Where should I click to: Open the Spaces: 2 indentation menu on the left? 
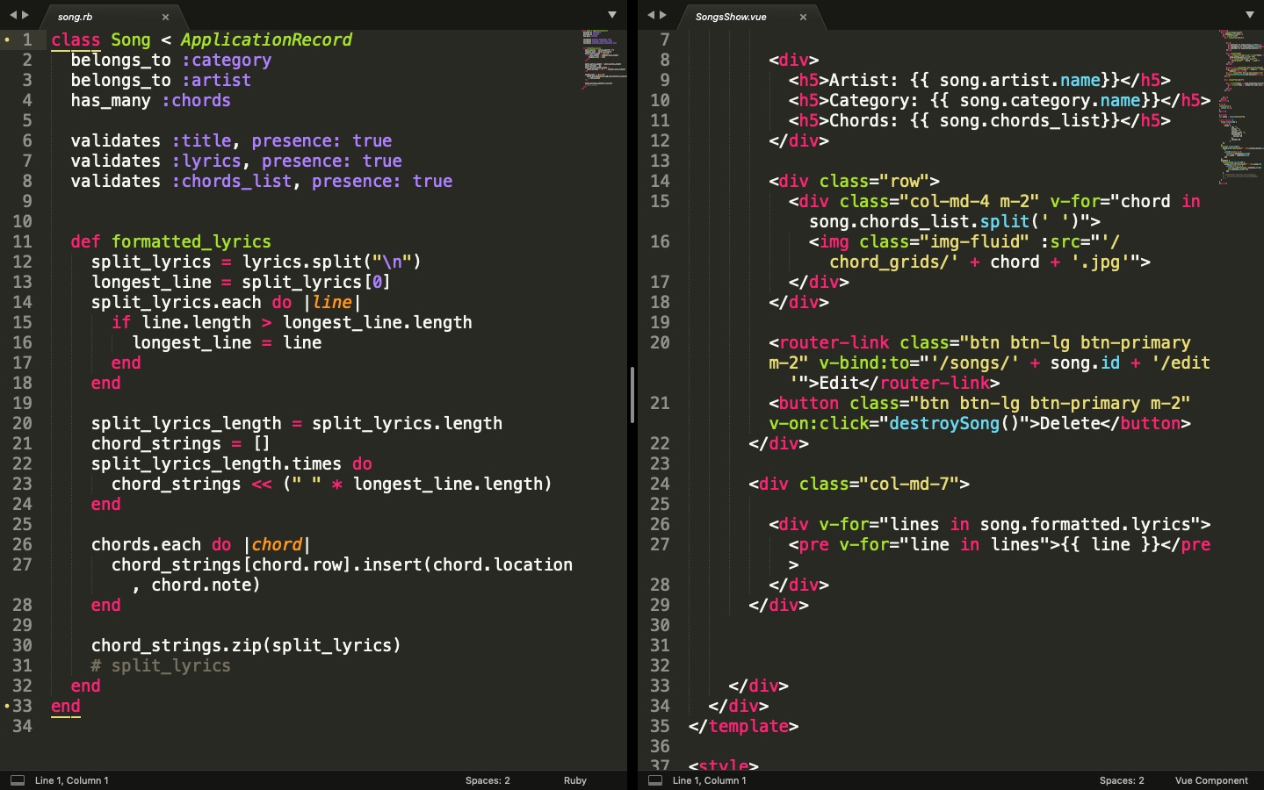click(488, 779)
